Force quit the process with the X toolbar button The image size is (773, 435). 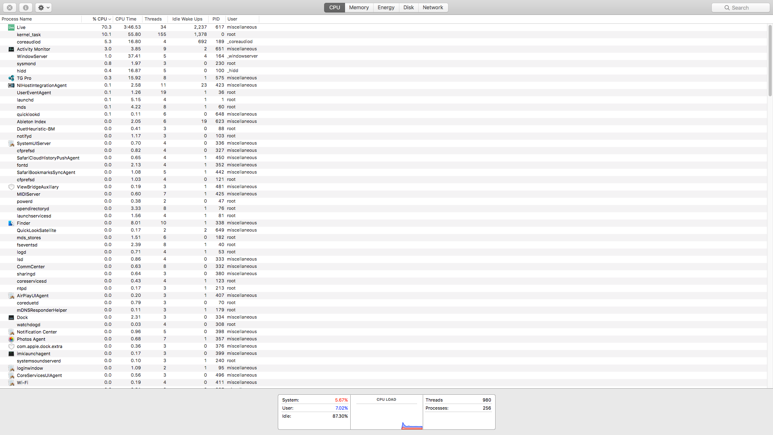click(x=10, y=8)
